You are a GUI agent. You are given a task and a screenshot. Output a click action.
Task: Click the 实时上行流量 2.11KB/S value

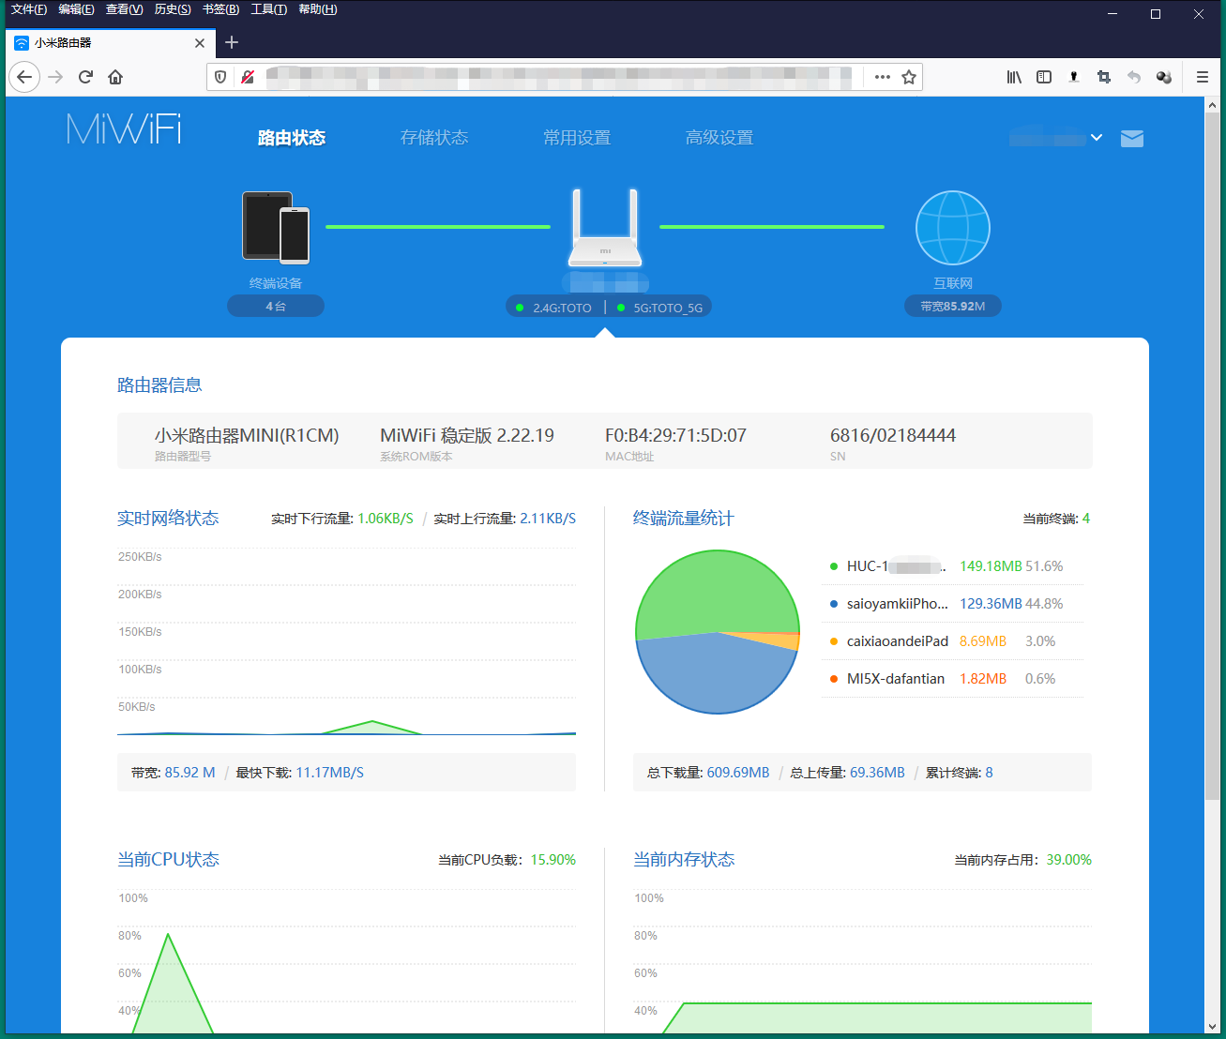[x=548, y=519]
